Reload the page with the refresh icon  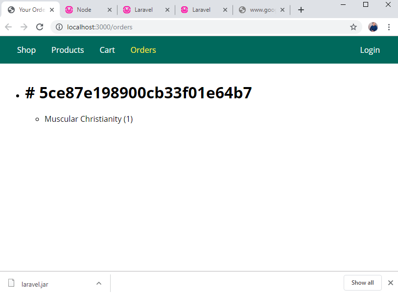click(40, 27)
